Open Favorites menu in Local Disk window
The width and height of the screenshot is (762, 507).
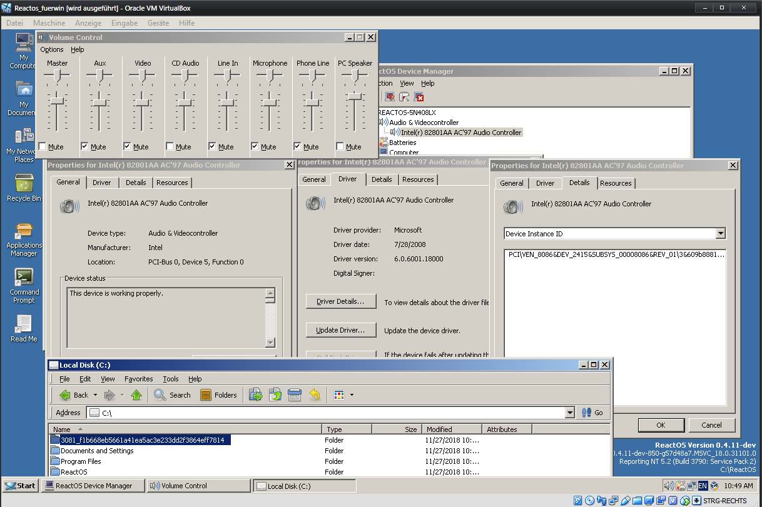click(x=139, y=379)
